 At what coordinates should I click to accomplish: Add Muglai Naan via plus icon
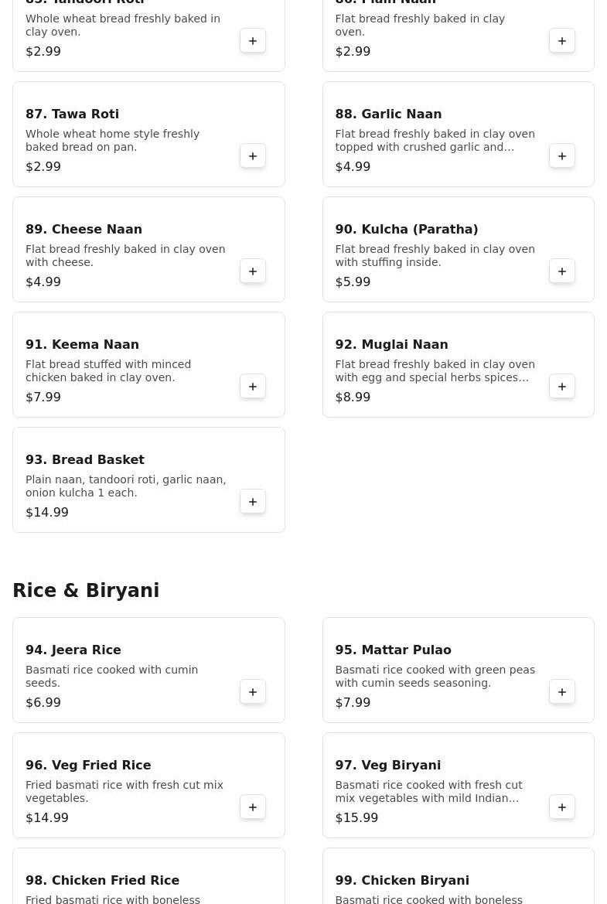pyautogui.click(x=562, y=387)
